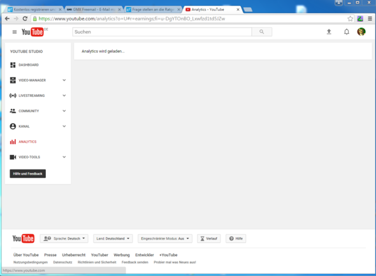Click the Verlauf button in footer
Screen dimensions: 376x276
click(x=208, y=238)
